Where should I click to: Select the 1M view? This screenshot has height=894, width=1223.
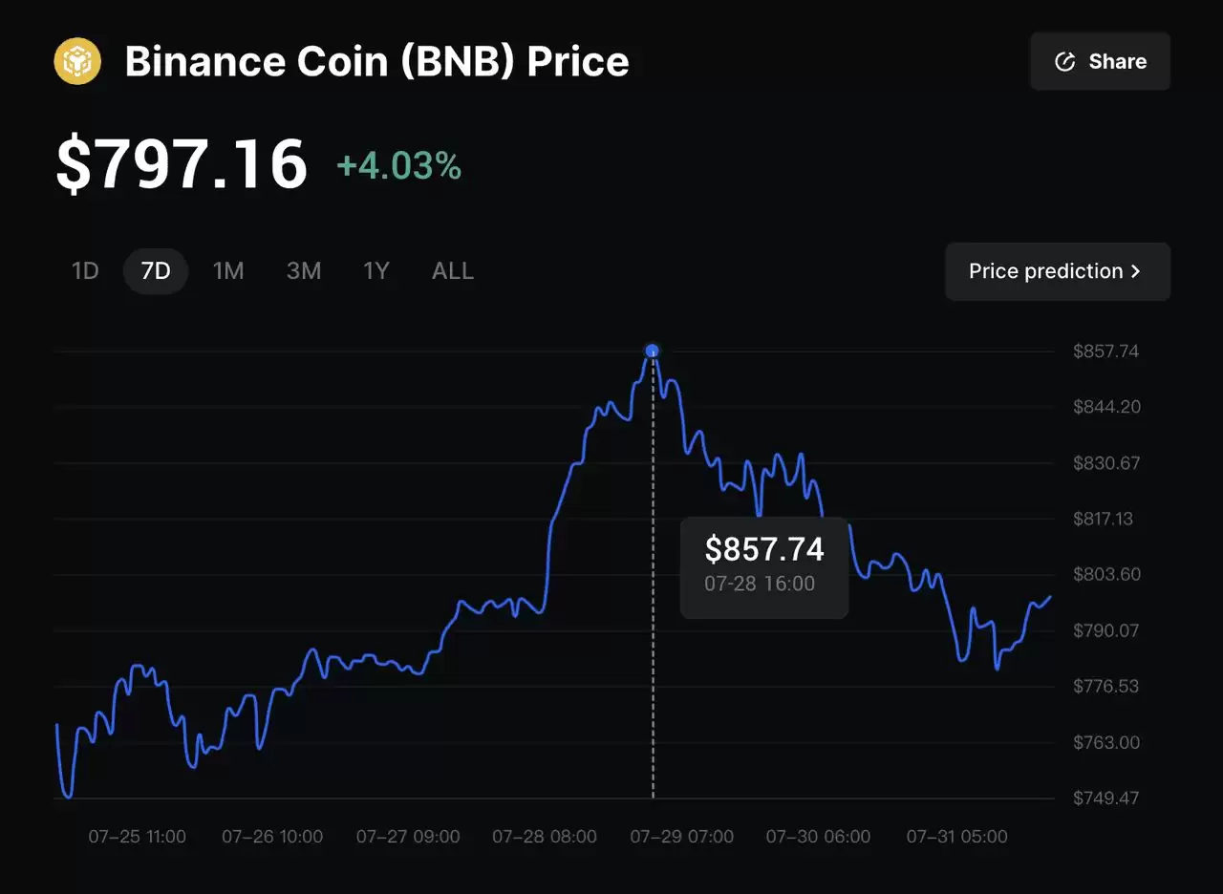pyautogui.click(x=228, y=271)
